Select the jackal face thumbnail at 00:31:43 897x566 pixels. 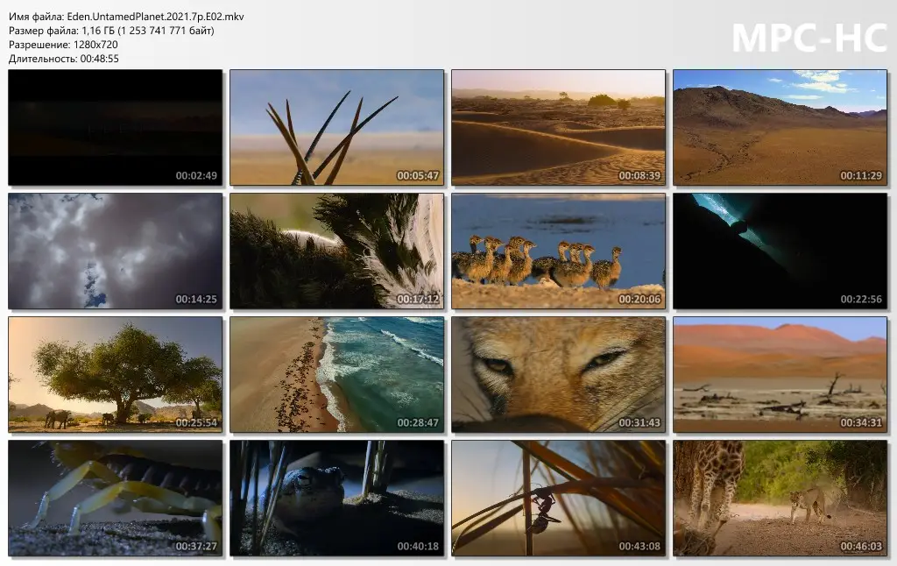558,375
